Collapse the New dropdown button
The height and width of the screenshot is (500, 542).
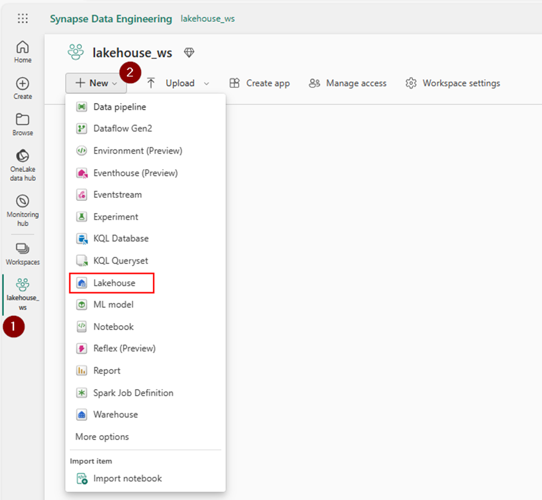coord(96,83)
